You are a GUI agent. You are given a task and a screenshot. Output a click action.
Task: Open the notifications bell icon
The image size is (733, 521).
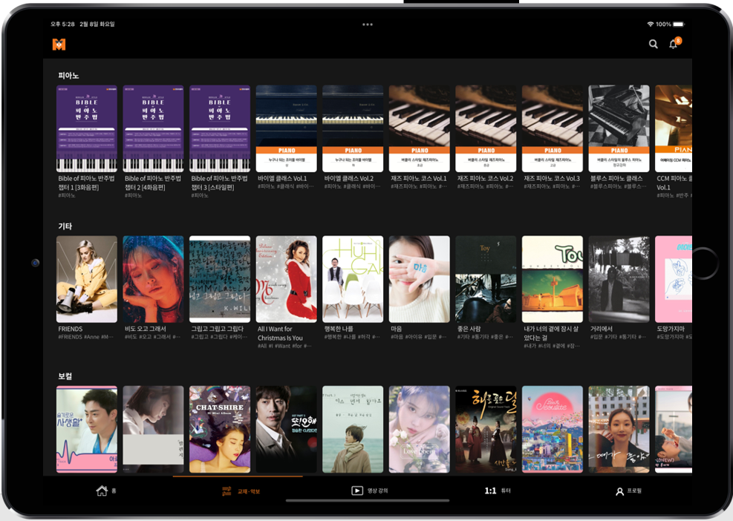[x=674, y=44]
